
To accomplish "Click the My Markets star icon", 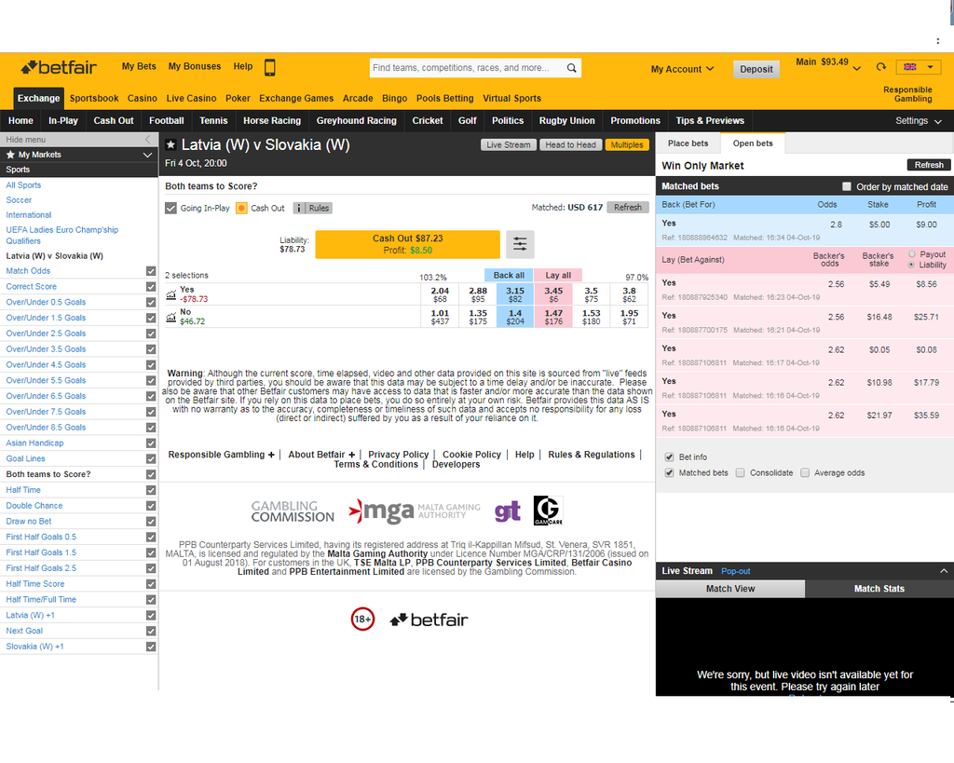I will [x=10, y=155].
